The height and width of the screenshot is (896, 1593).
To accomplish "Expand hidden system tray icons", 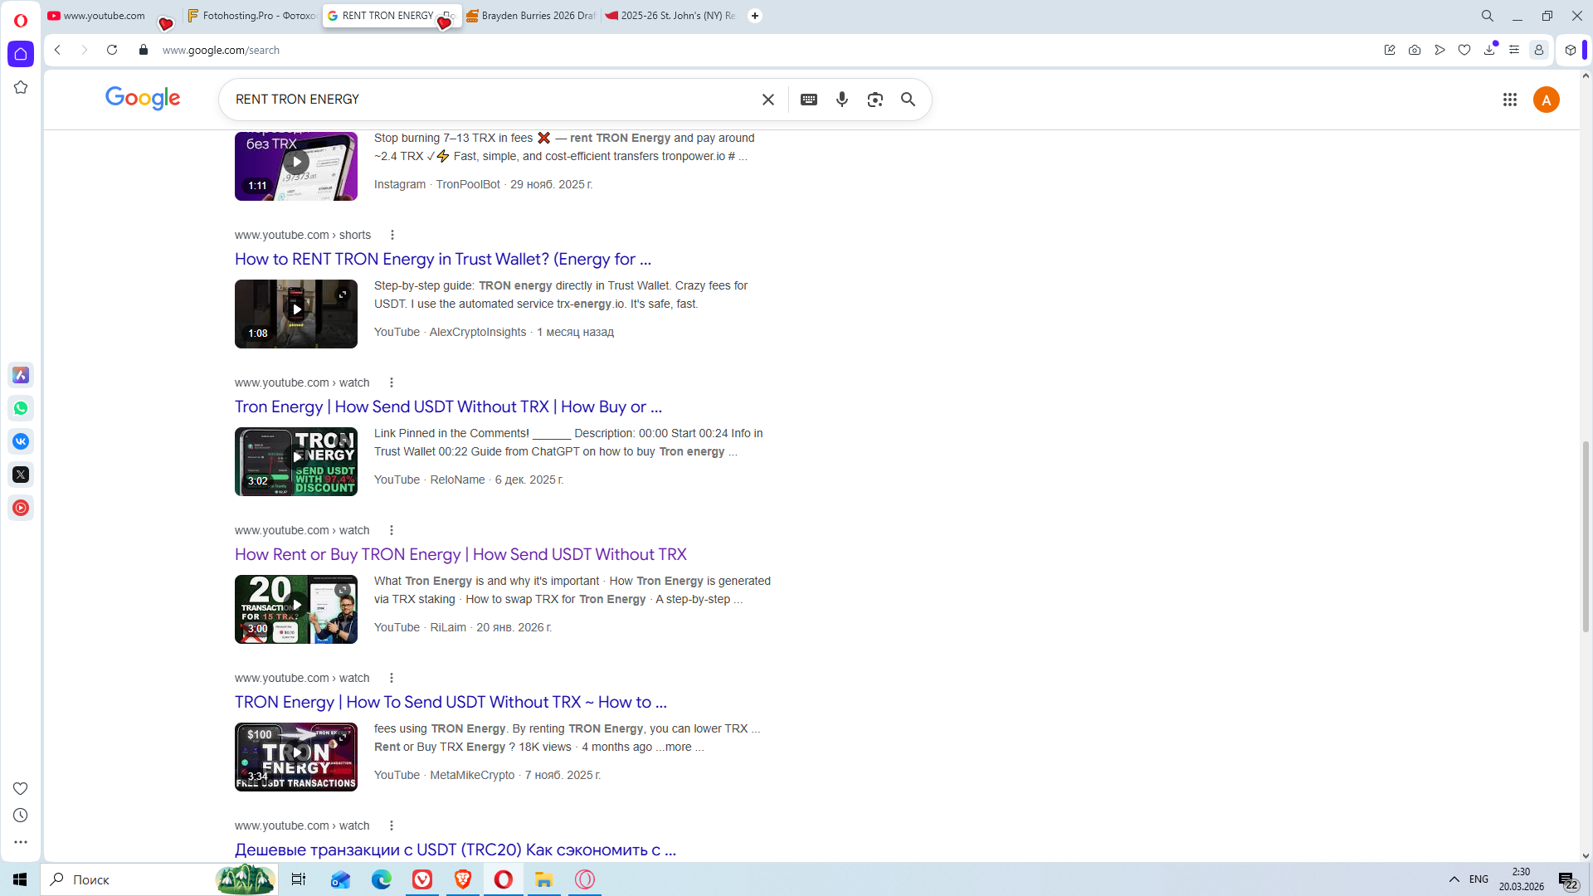I will pos(1454,879).
